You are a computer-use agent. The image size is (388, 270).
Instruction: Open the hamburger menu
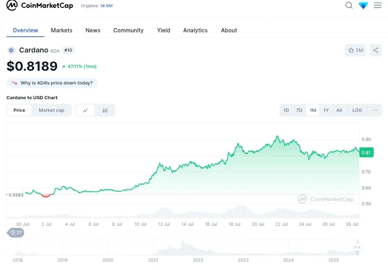[x=378, y=5]
